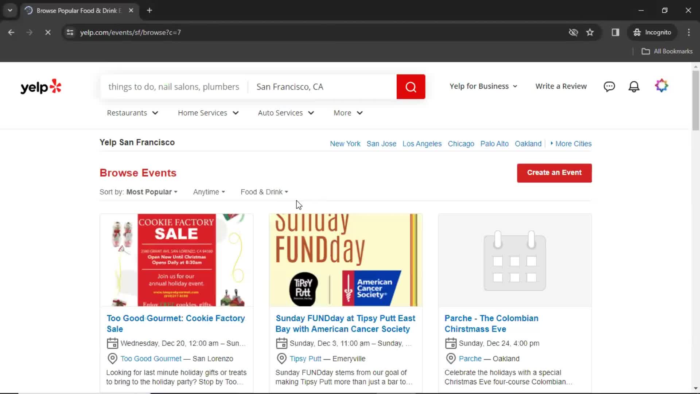Viewport: 700px width, 394px height.
Task: Click the browser forward arrow
Action: (30, 32)
